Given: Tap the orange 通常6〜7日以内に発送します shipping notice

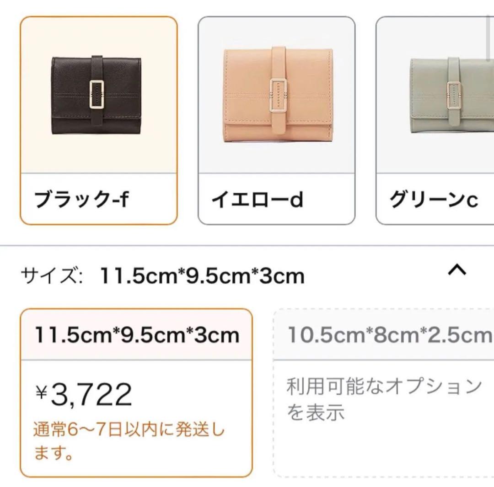Looking at the screenshot, I should [129, 441].
